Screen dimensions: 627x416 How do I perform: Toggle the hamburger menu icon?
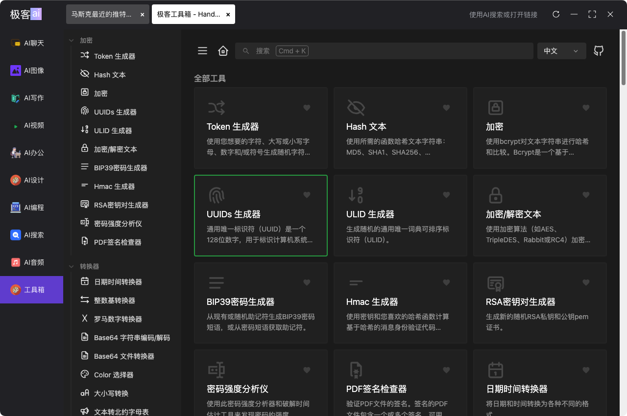click(x=202, y=51)
